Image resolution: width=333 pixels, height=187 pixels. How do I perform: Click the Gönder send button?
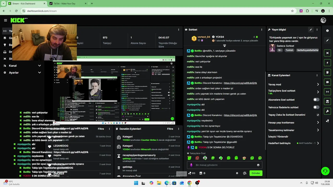(x=256, y=173)
